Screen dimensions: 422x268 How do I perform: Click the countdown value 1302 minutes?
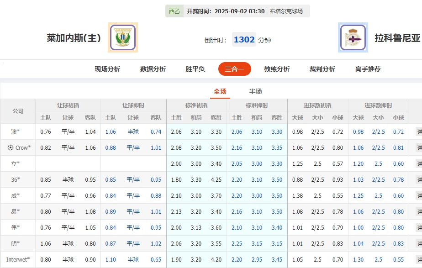[x=244, y=39]
